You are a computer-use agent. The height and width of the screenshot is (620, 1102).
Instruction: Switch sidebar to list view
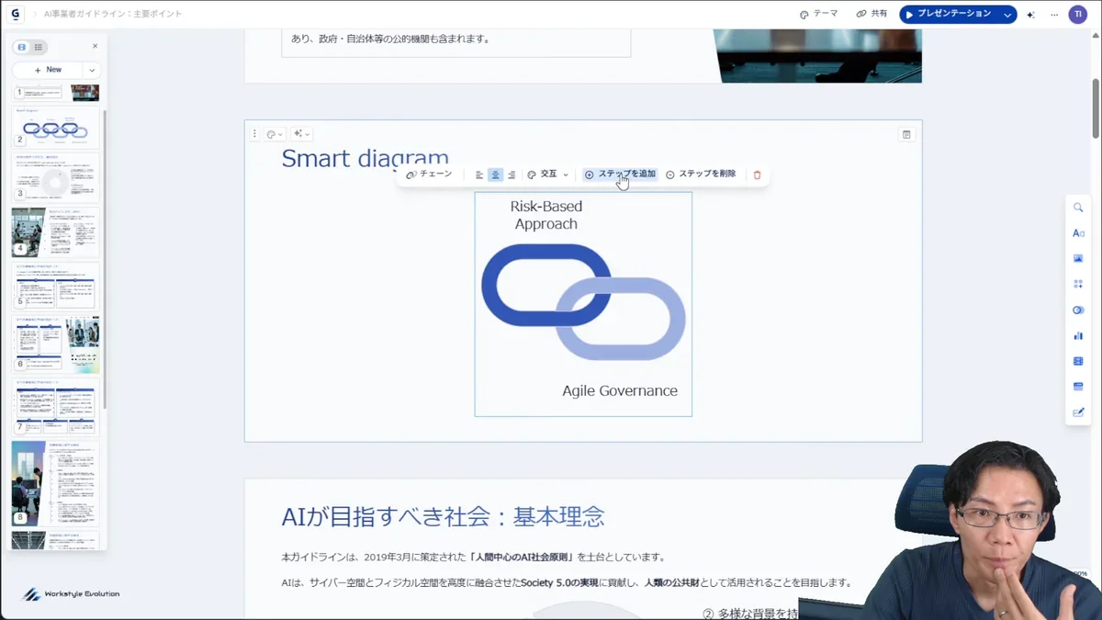pos(38,47)
